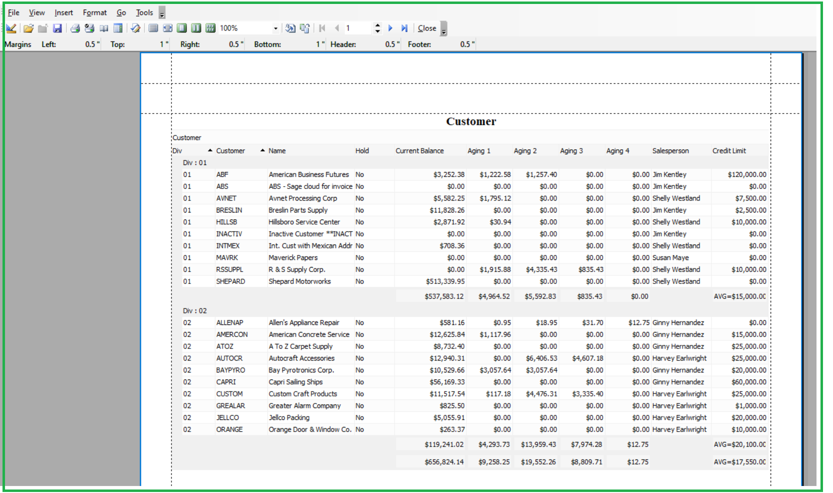Export the report using the export icon
Viewport: 833px width, 493px height.
pyautogui.click(x=290, y=28)
